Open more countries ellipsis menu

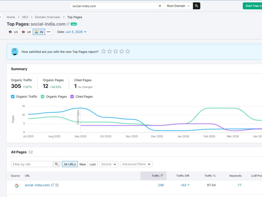[49, 32]
